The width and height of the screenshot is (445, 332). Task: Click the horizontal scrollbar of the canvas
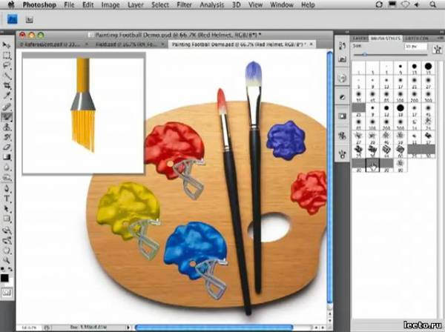click(214, 328)
